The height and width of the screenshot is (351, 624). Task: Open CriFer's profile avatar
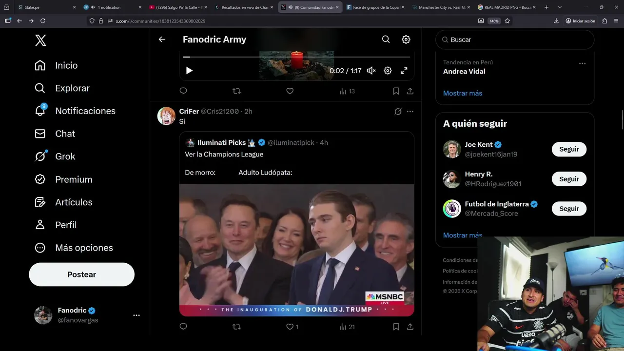166,116
